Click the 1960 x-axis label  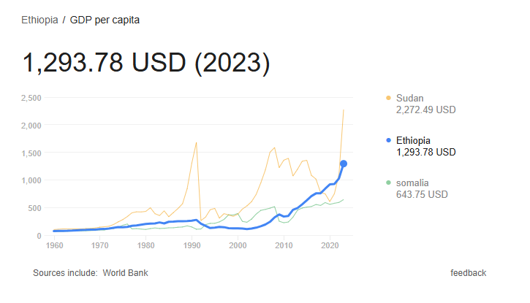click(54, 246)
